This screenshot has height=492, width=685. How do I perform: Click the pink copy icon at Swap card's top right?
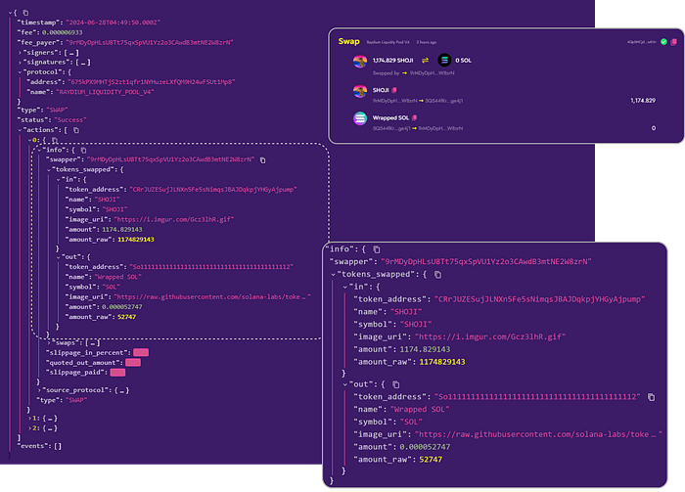pos(673,42)
